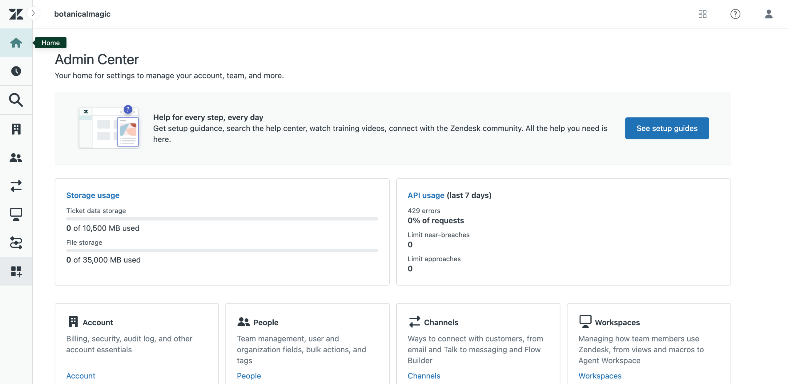Open Channels arrows icon in sidebar
Viewport: 788px width, 384px height.
pos(16,186)
